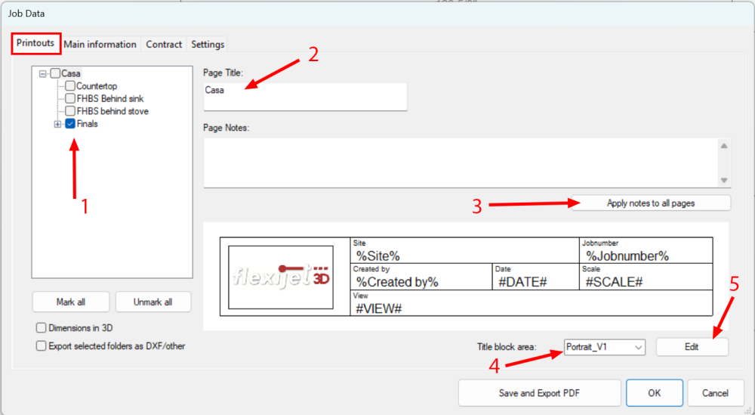Open the Main information tab
The width and height of the screenshot is (755, 415).
tap(100, 45)
